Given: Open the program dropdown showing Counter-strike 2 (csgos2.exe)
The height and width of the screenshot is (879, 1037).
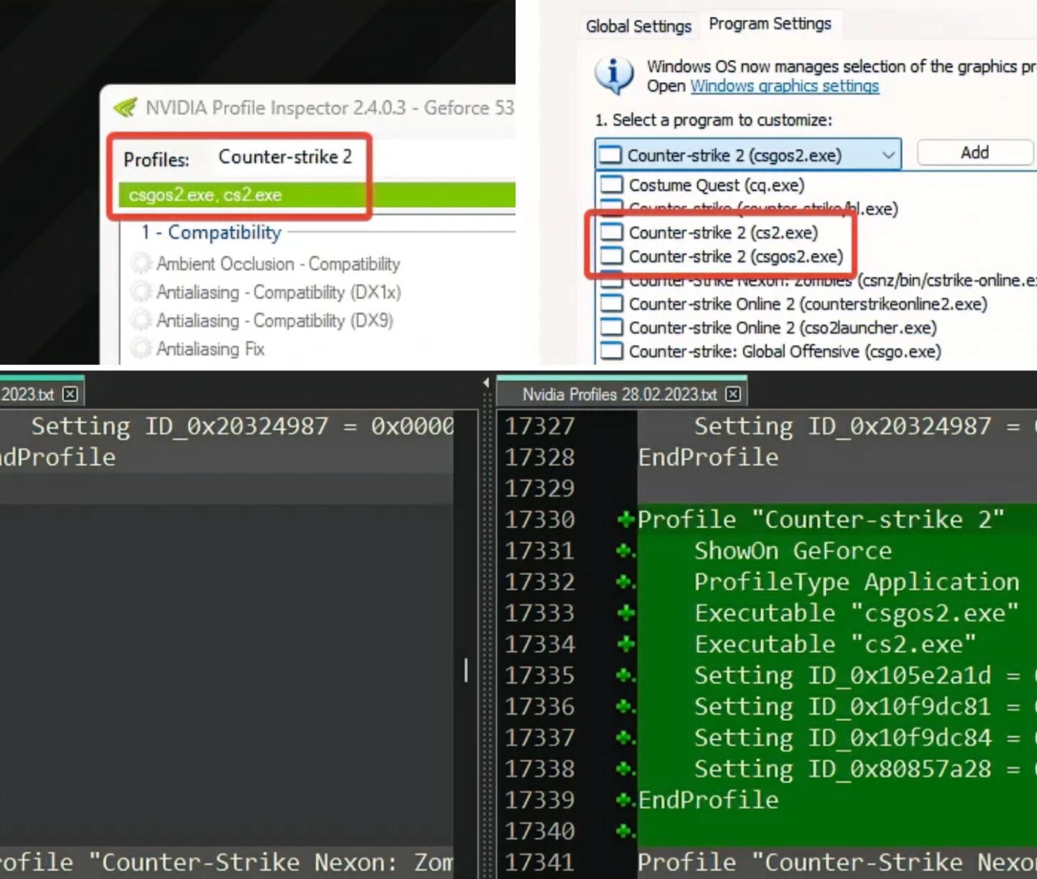Looking at the screenshot, I should pyautogui.click(x=748, y=155).
